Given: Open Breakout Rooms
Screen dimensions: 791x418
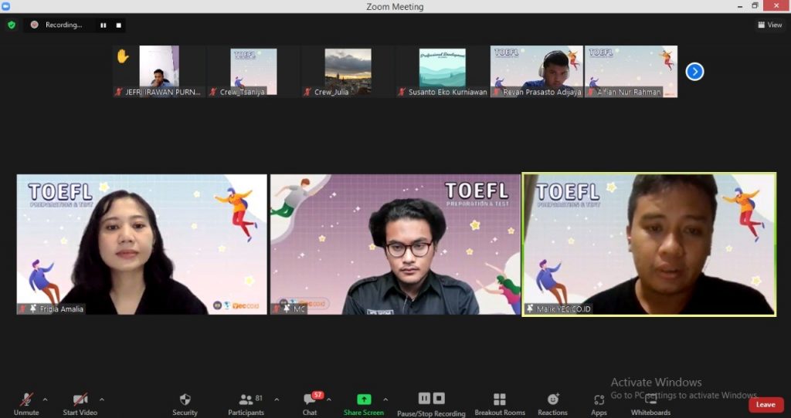Looking at the screenshot, I should point(499,399).
